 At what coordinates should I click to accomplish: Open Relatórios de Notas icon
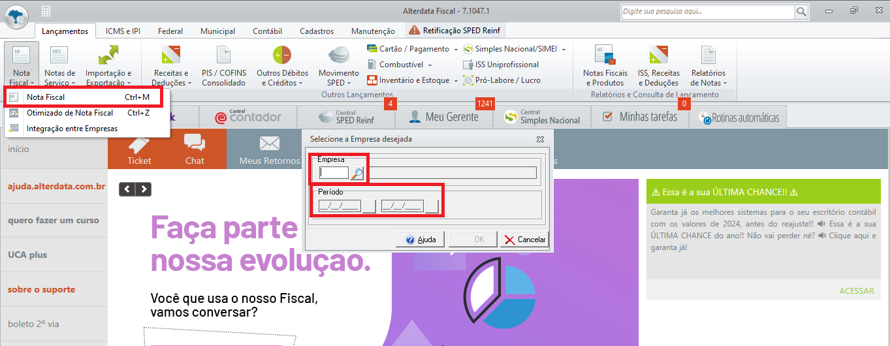[708, 65]
